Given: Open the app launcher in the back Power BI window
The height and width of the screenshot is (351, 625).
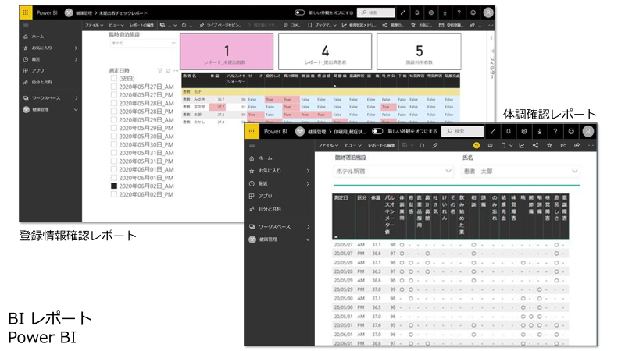Looking at the screenshot, I should 26,12.
